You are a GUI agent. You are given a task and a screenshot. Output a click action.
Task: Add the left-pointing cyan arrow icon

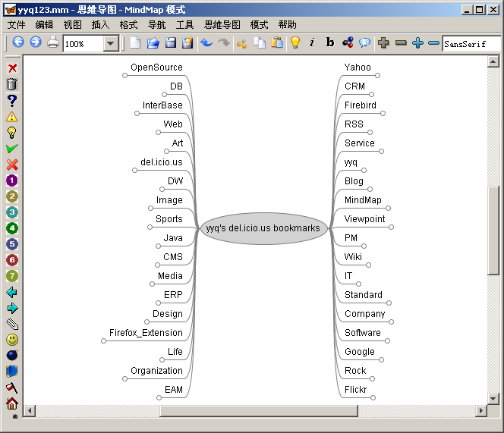12,292
